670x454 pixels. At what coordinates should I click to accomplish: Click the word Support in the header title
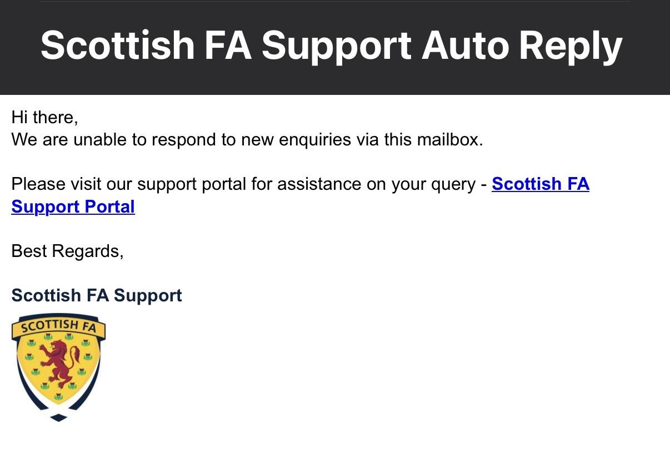point(336,46)
